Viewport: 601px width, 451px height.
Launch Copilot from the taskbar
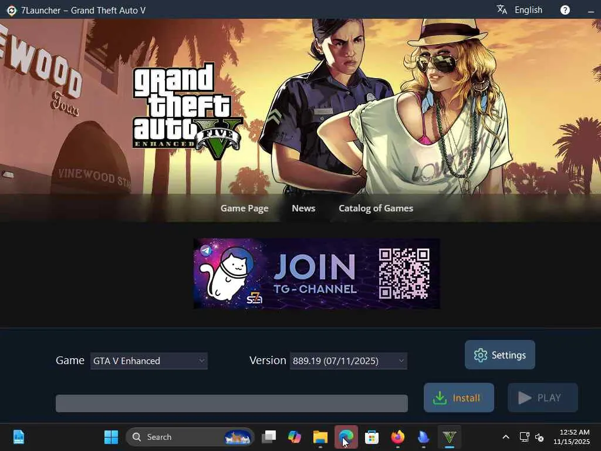click(x=295, y=437)
